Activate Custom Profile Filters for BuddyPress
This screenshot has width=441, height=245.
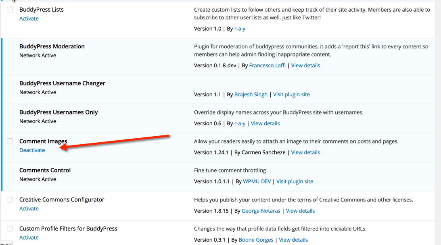[x=29, y=237]
